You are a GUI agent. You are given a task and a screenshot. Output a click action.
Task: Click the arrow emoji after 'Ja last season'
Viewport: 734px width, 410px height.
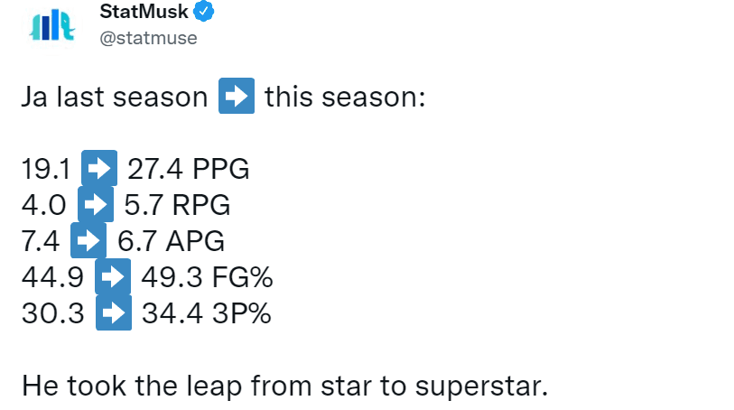click(x=237, y=97)
